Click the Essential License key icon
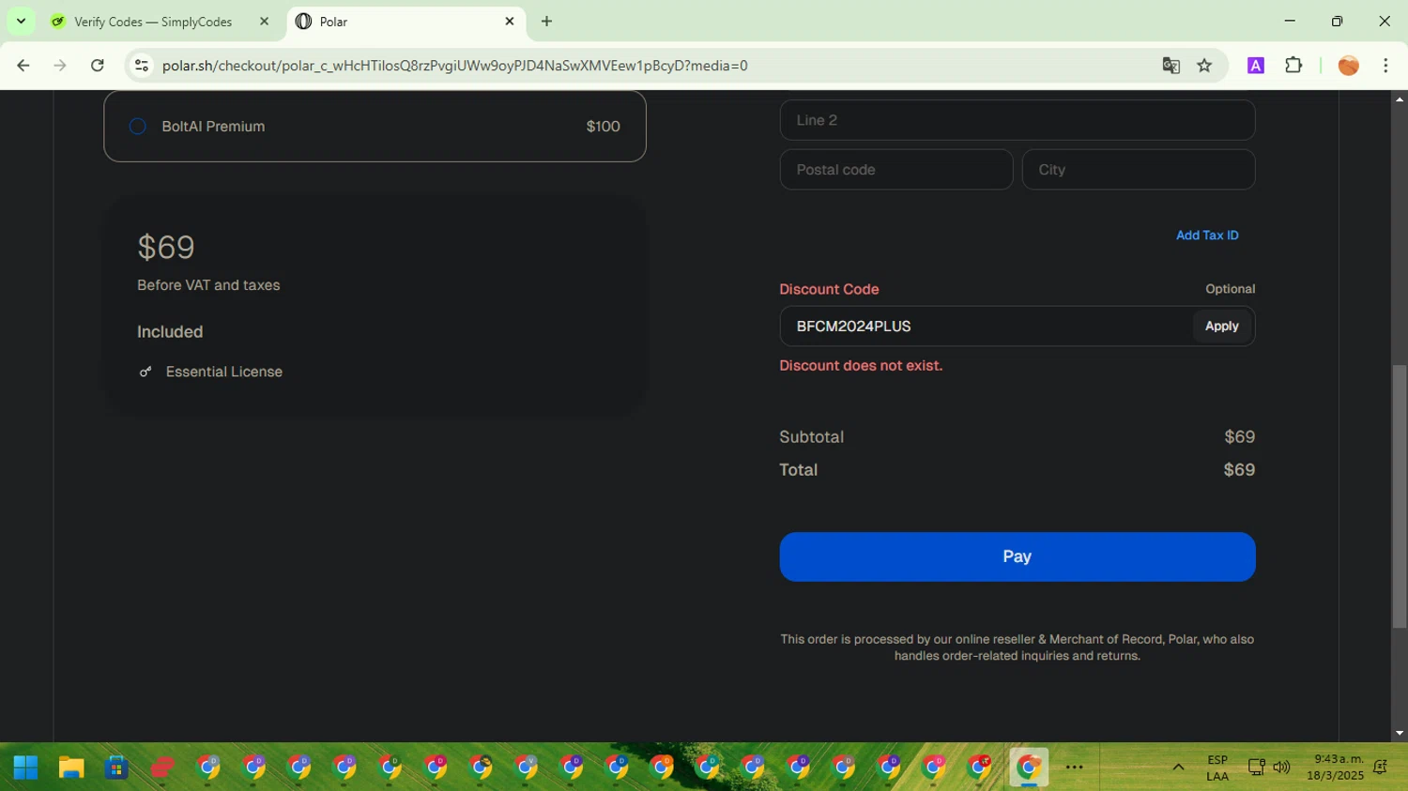This screenshot has width=1408, height=791. pos(145,372)
